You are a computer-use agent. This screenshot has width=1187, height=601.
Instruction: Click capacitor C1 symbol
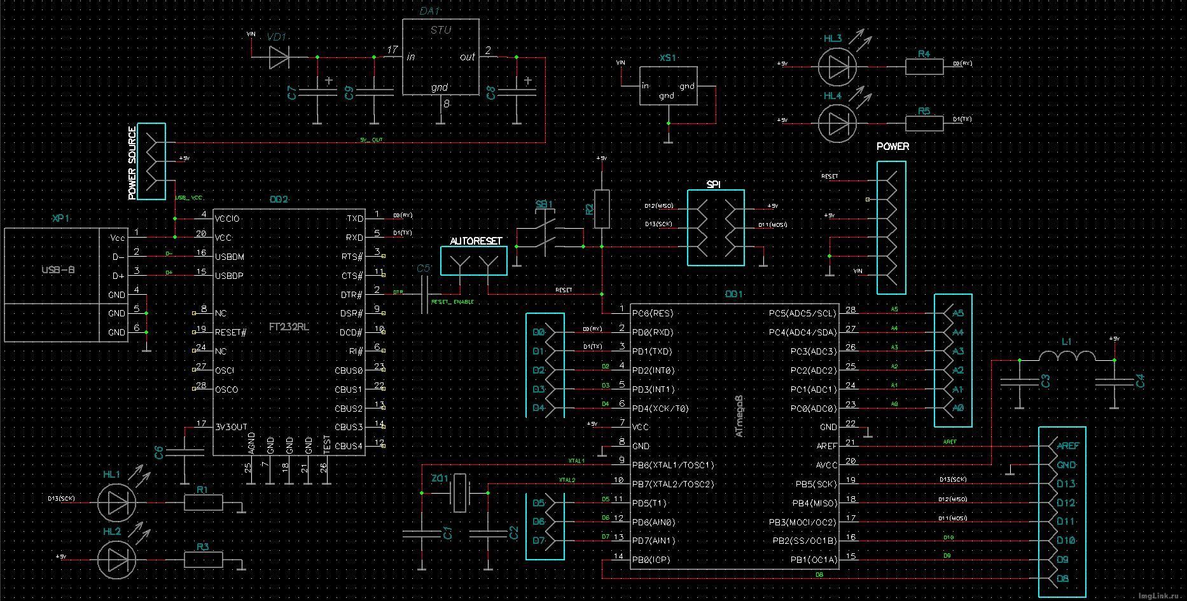point(421,534)
